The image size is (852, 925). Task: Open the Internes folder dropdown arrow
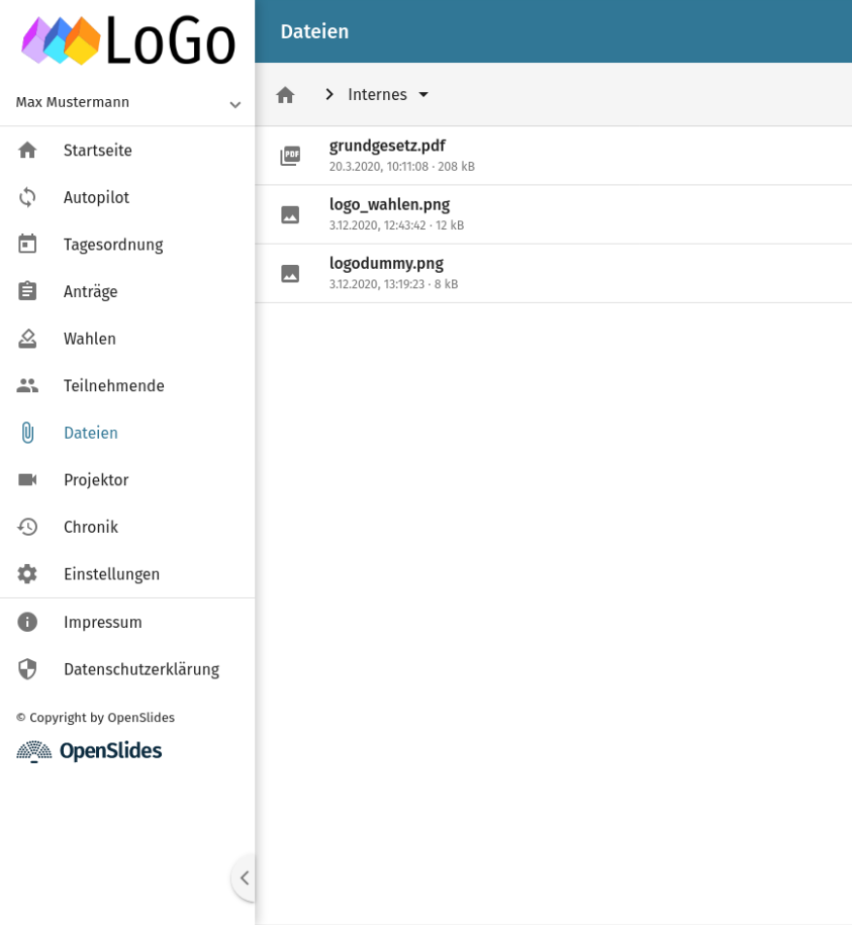click(423, 94)
